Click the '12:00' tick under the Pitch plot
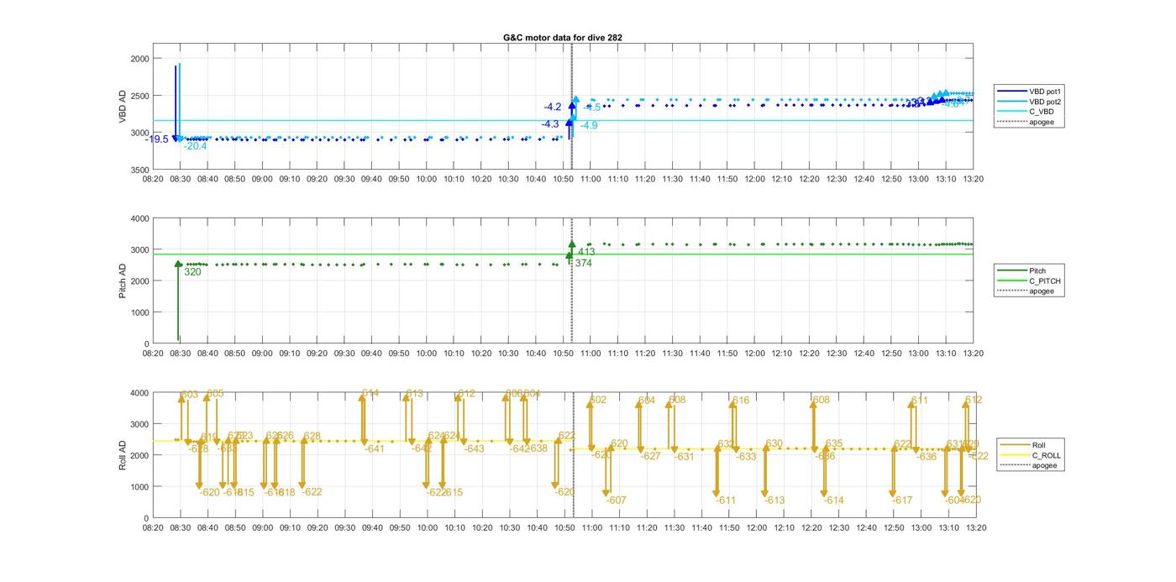The width and height of the screenshot is (1176, 582). (754, 354)
